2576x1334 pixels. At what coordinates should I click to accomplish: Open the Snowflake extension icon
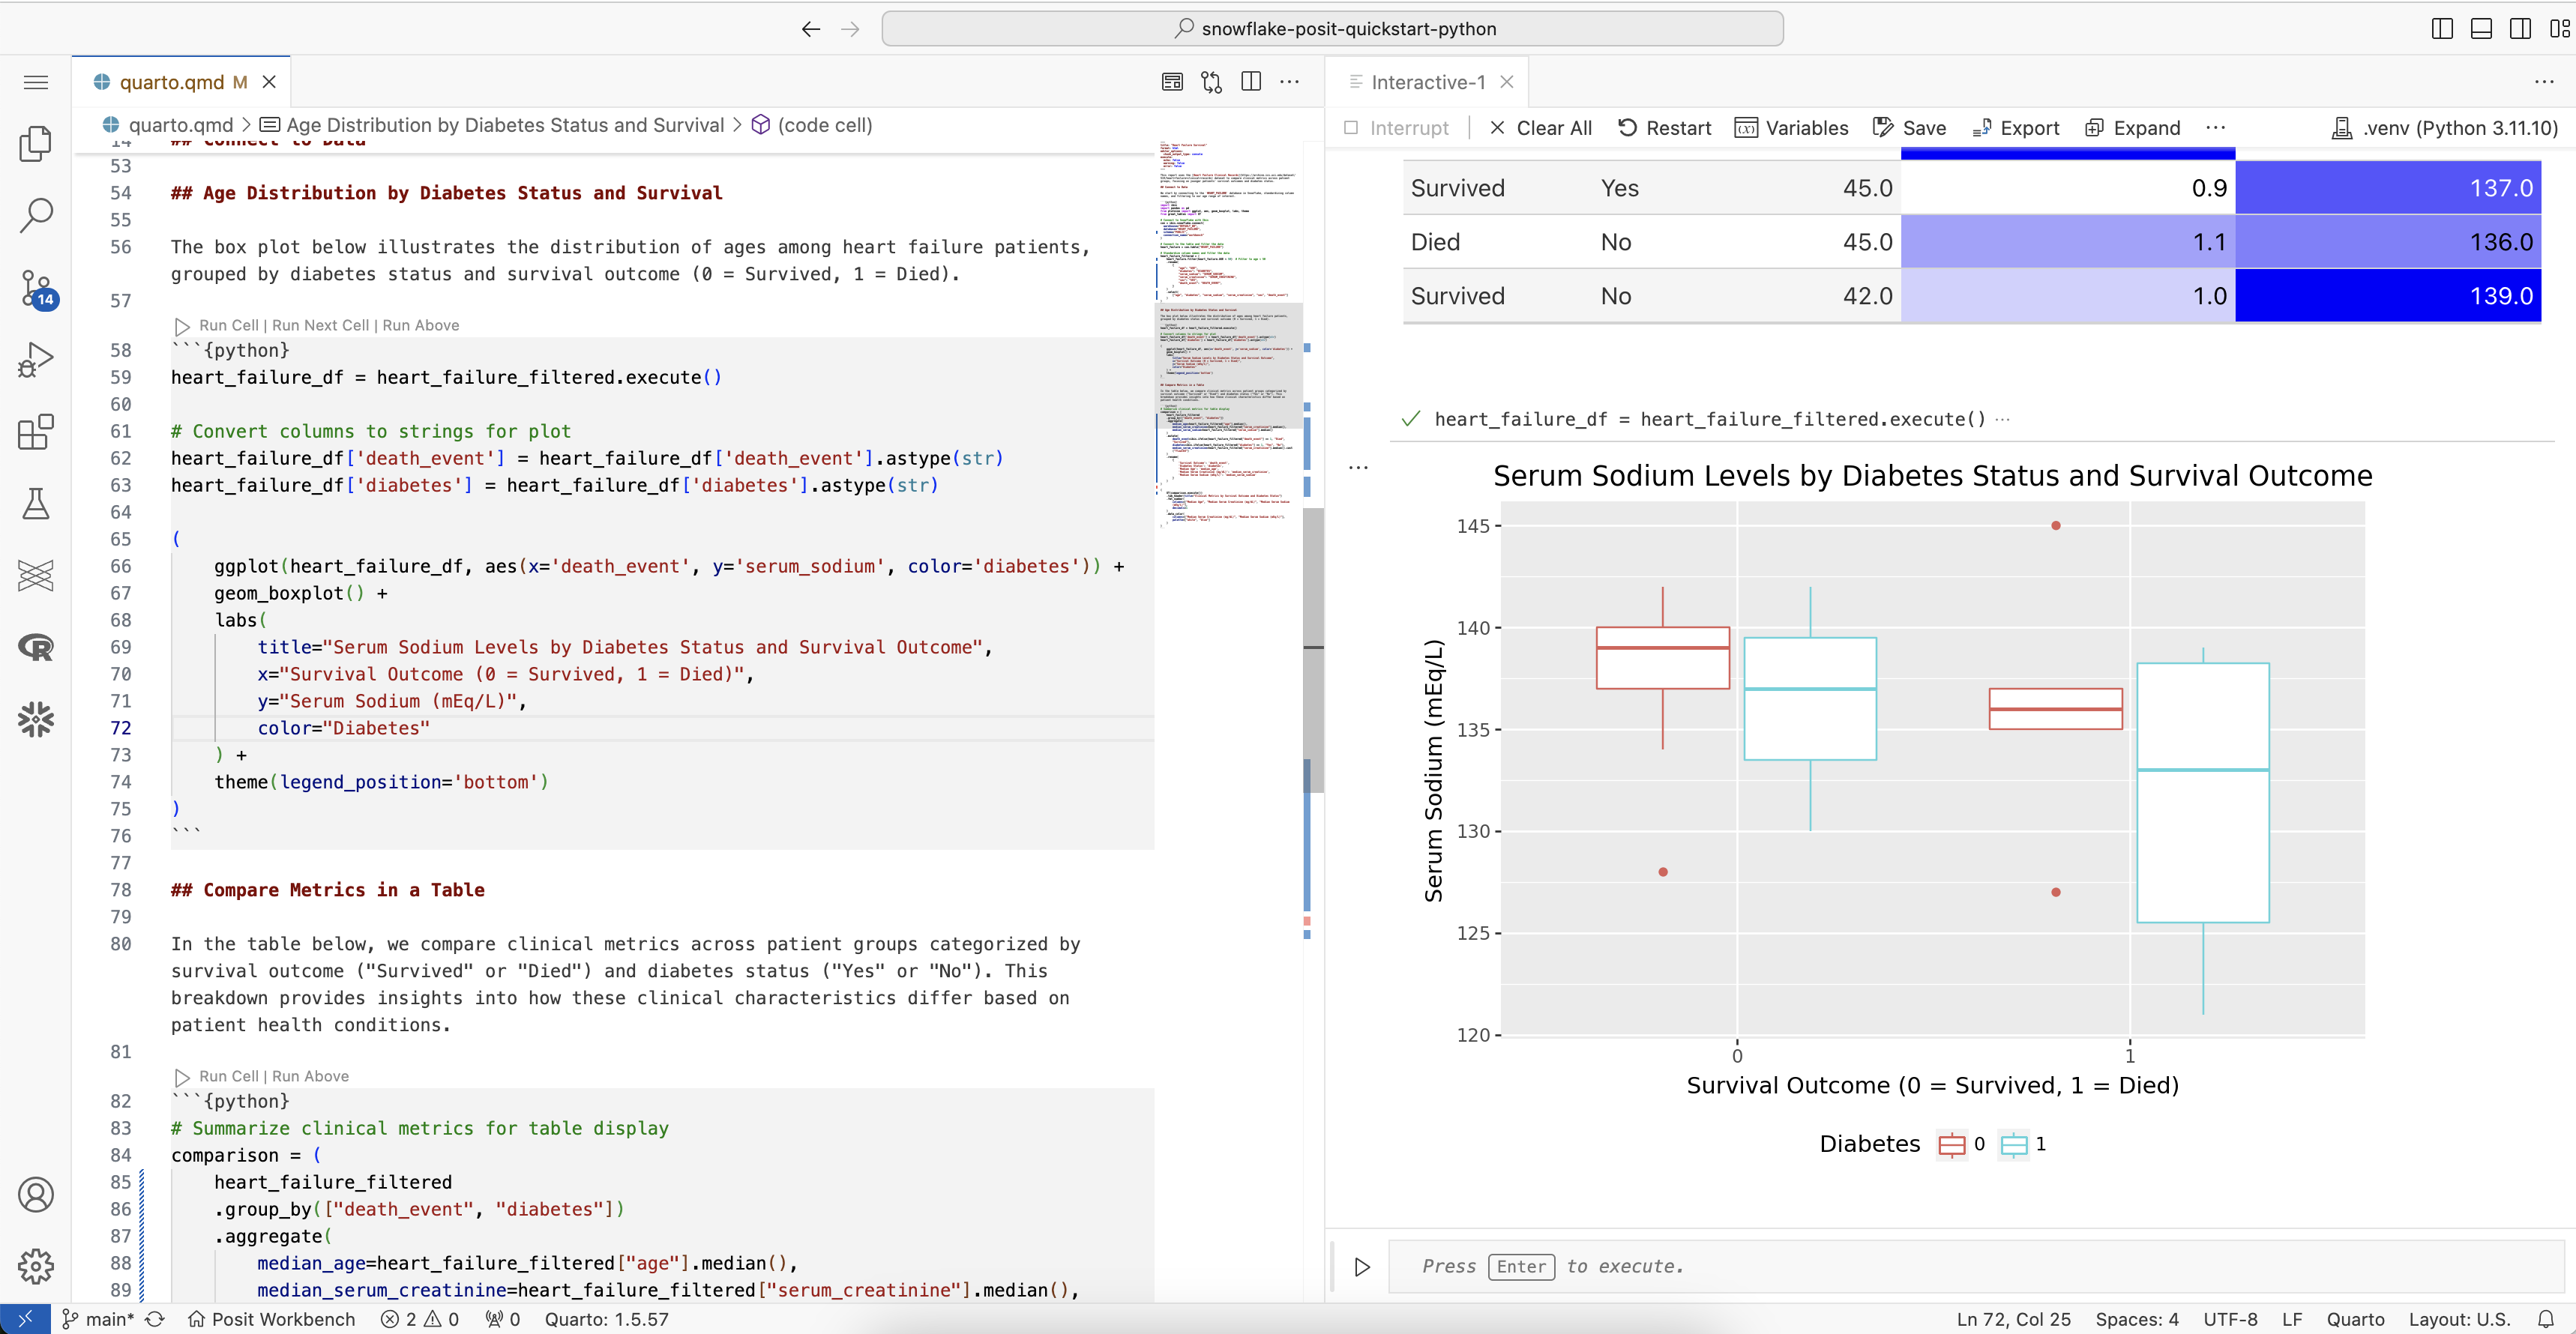[x=36, y=719]
